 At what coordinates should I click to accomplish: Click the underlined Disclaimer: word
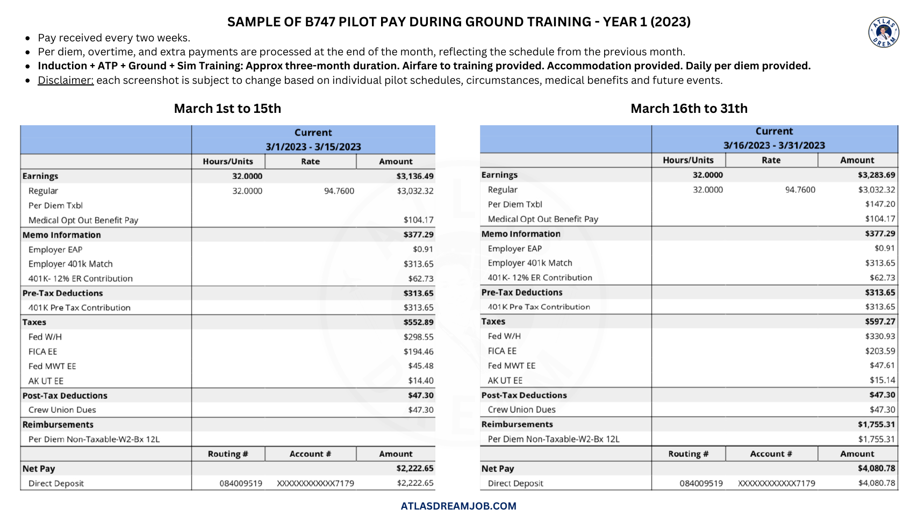(66, 81)
